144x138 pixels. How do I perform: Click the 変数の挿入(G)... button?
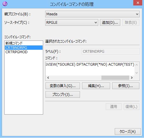63,86
